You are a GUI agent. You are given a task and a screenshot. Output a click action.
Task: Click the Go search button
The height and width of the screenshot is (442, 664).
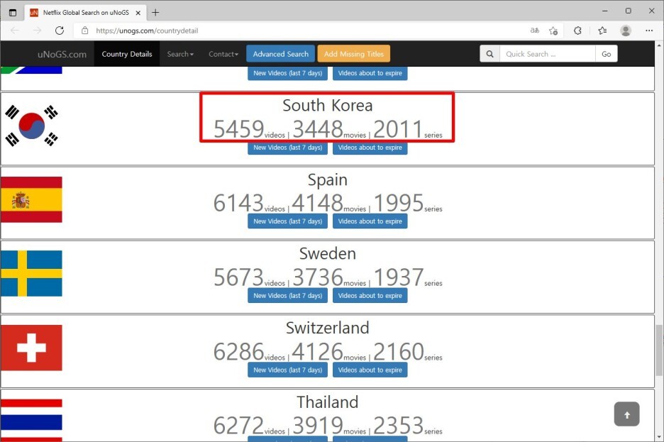click(x=607, y=54)
